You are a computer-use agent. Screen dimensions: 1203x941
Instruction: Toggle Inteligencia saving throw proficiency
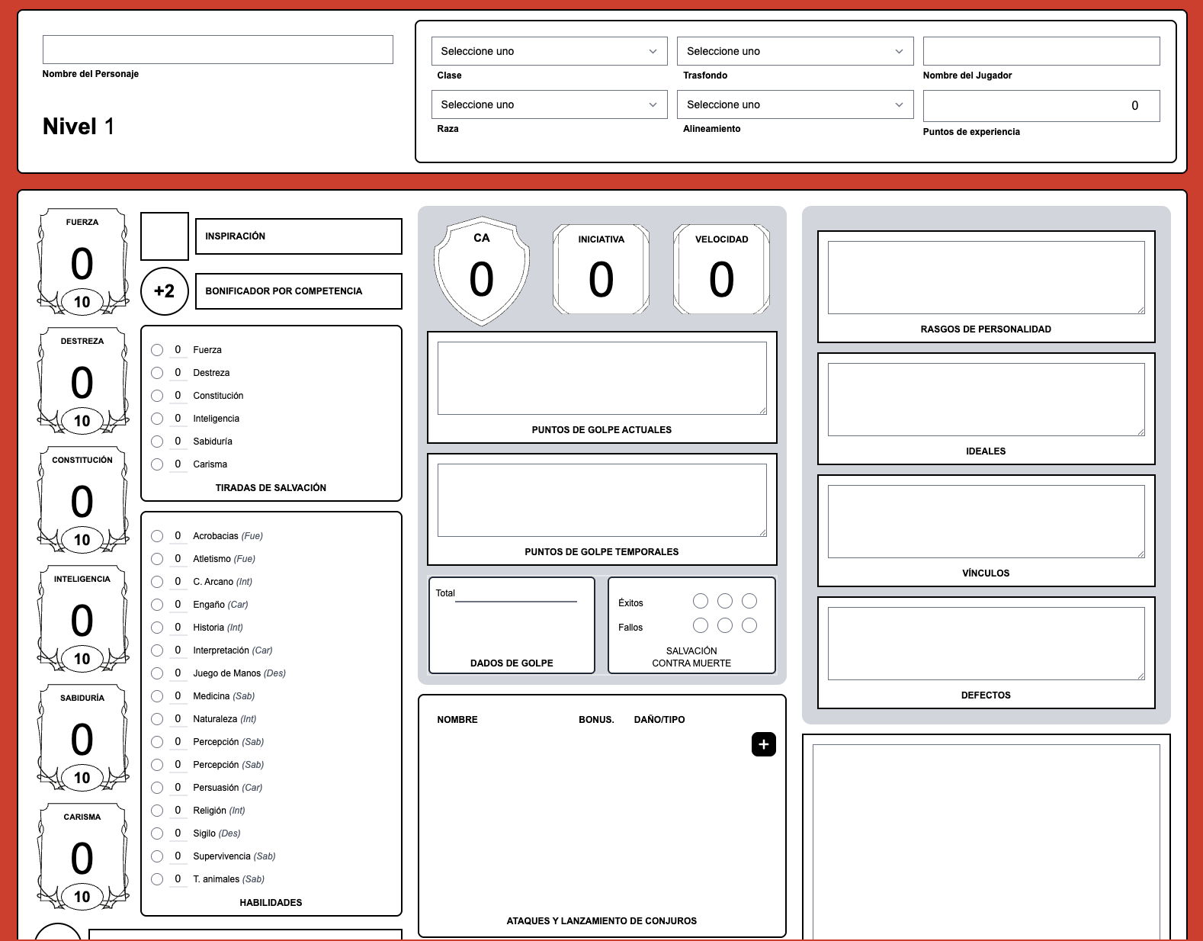tap(157, 419)
